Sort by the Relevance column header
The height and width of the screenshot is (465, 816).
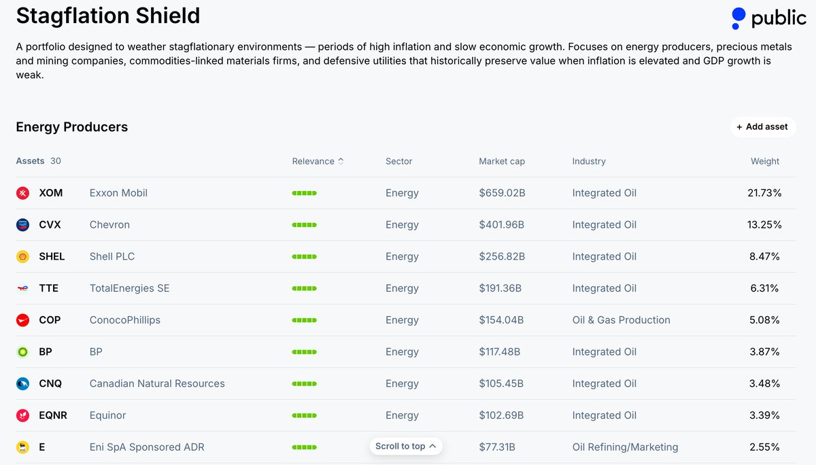pos(318,161)
